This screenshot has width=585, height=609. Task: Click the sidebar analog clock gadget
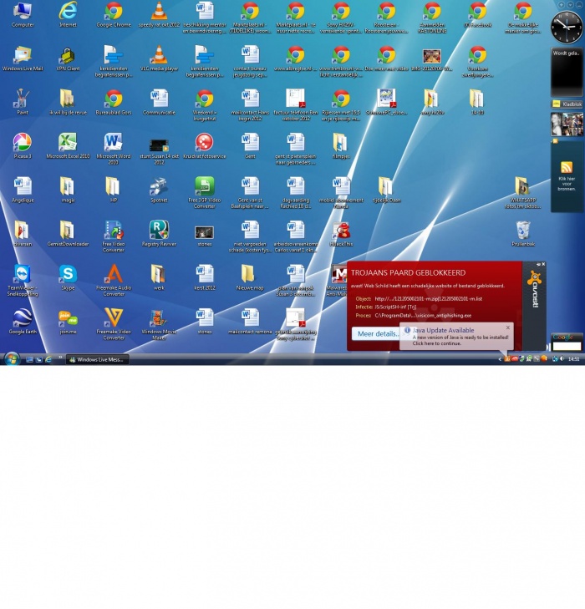click(x=567, y=28)
